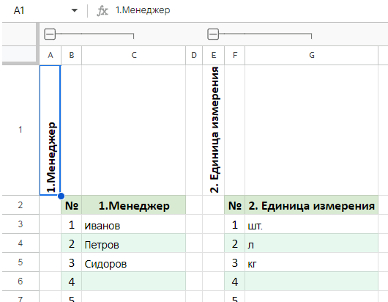388x302 pixels.
Task: Select empty cell C6 in manager list
Action: point(134,281)
